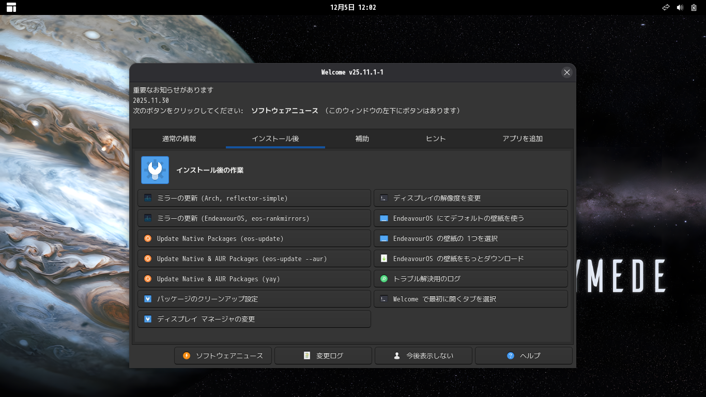Click the network status icon in top bar
706x397 pixels.
pyautogui.click(x=666, y=7)
